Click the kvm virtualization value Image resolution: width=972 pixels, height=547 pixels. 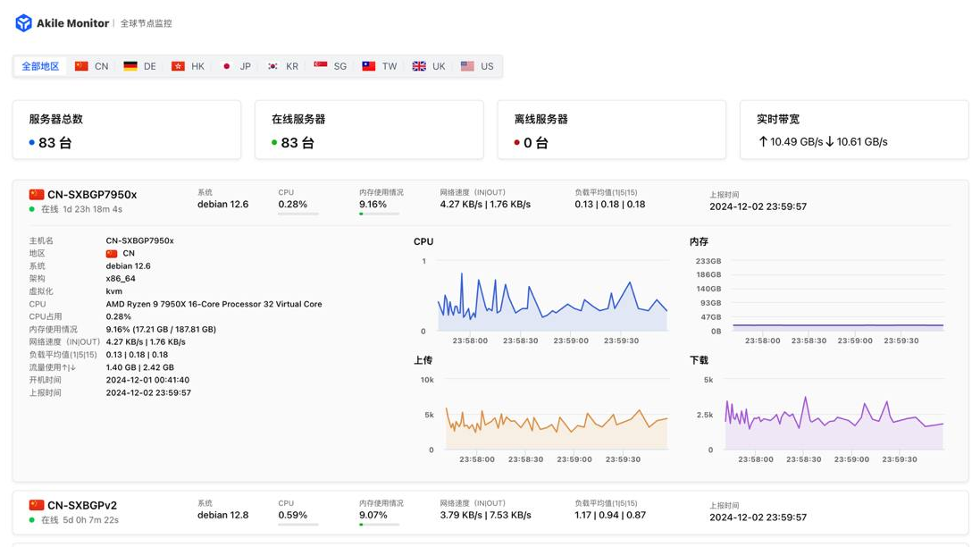click(114, 290)
